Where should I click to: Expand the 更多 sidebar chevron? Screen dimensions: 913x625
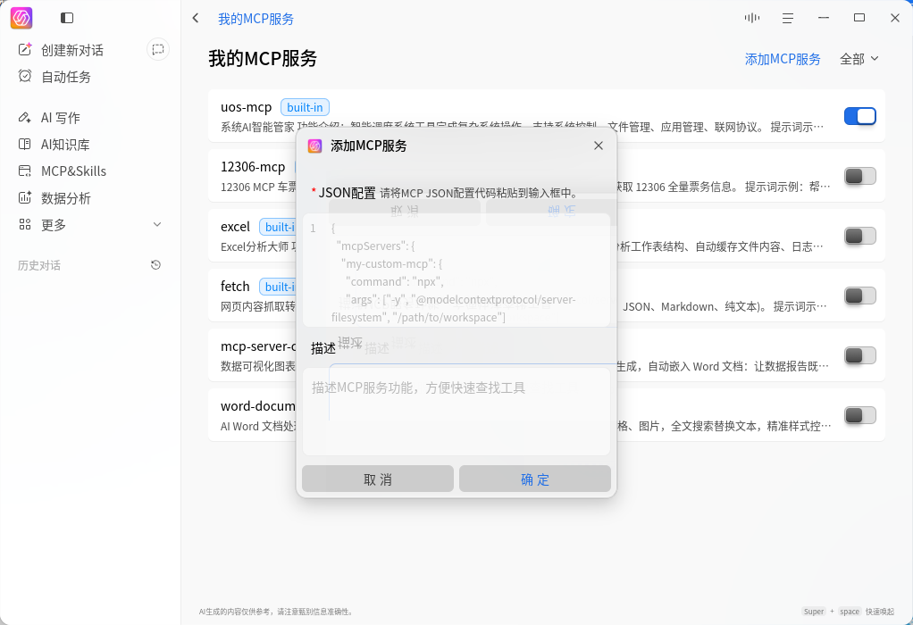[156, 224]
